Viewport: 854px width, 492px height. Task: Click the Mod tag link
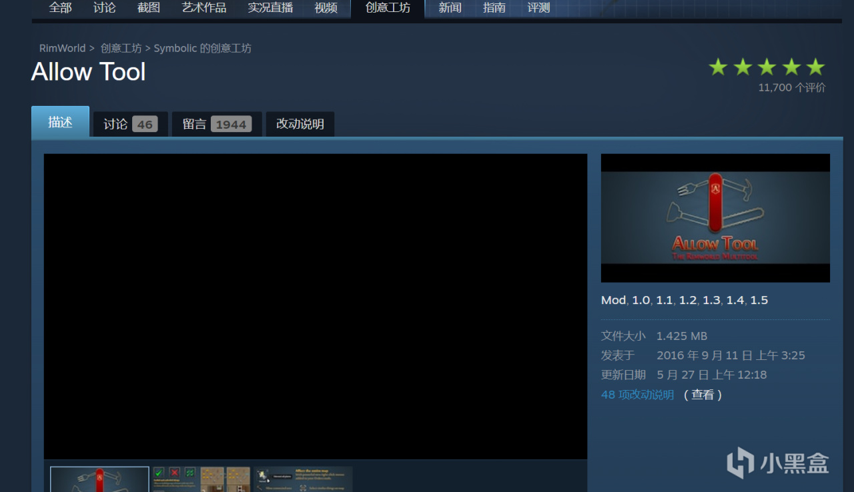click(613, 300)
